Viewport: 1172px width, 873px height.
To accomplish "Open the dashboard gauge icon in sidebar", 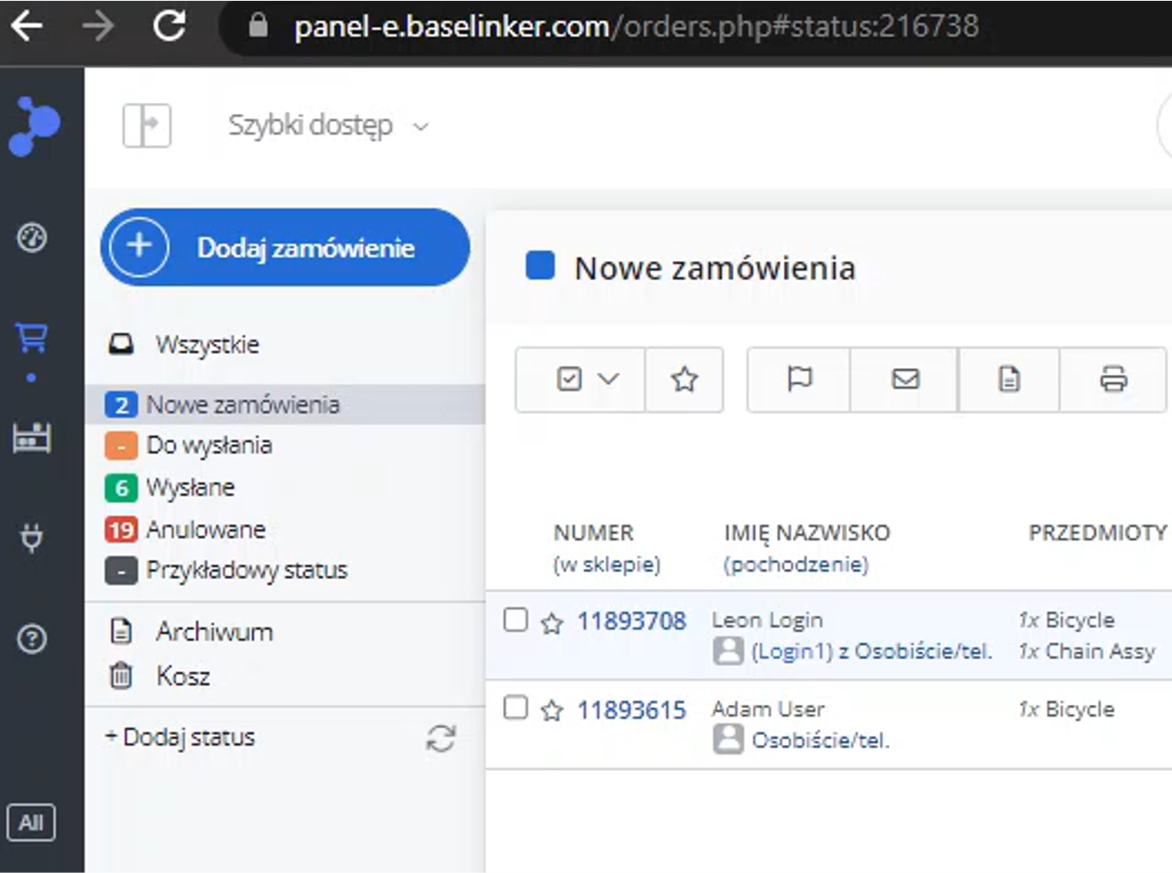I will (x=33, y=238).
